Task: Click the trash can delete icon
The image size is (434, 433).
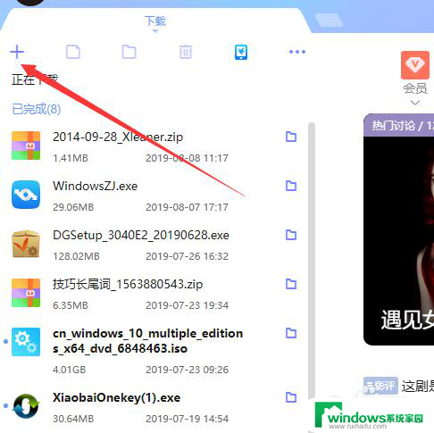Action: [x=186, y=52]
